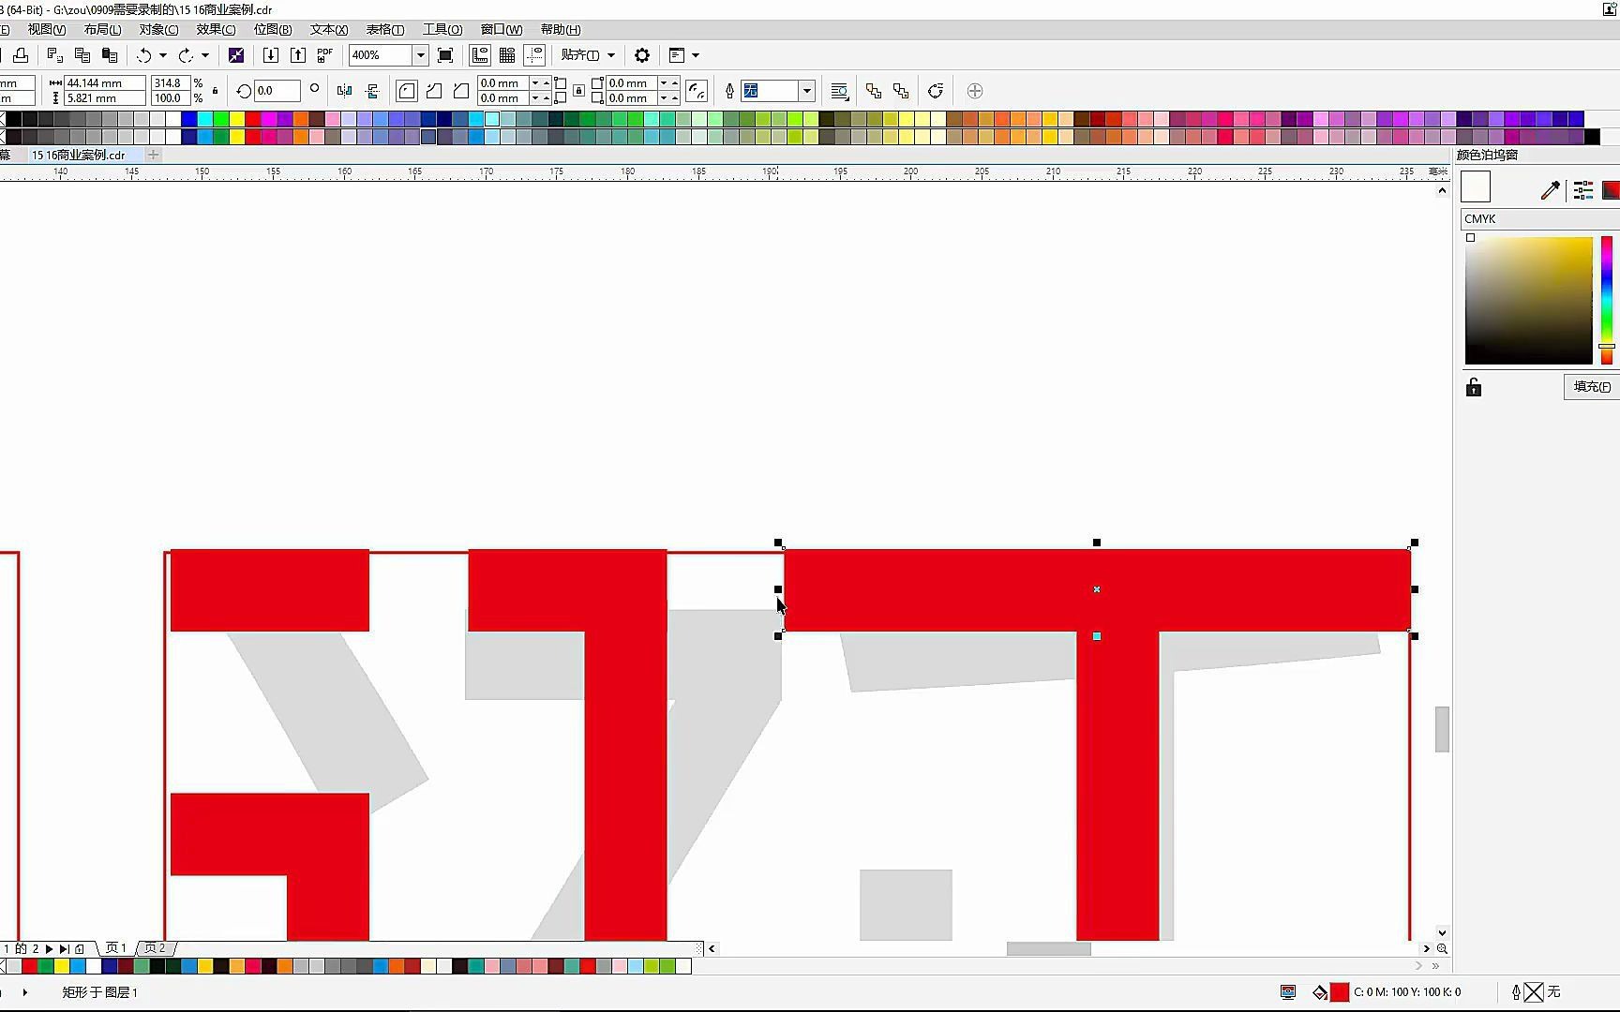Click the mirror vertically icon
Viewport: 1620px width, 1012px height.
pyautogui.click(x=372, y=91)
